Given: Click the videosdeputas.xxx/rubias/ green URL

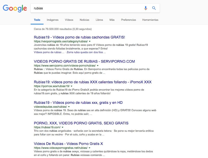Looking at the screenshot, I should click(x=50, y=107).
